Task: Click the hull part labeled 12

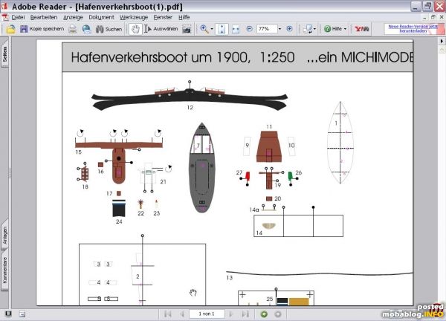Action: (x=190, y=99)
